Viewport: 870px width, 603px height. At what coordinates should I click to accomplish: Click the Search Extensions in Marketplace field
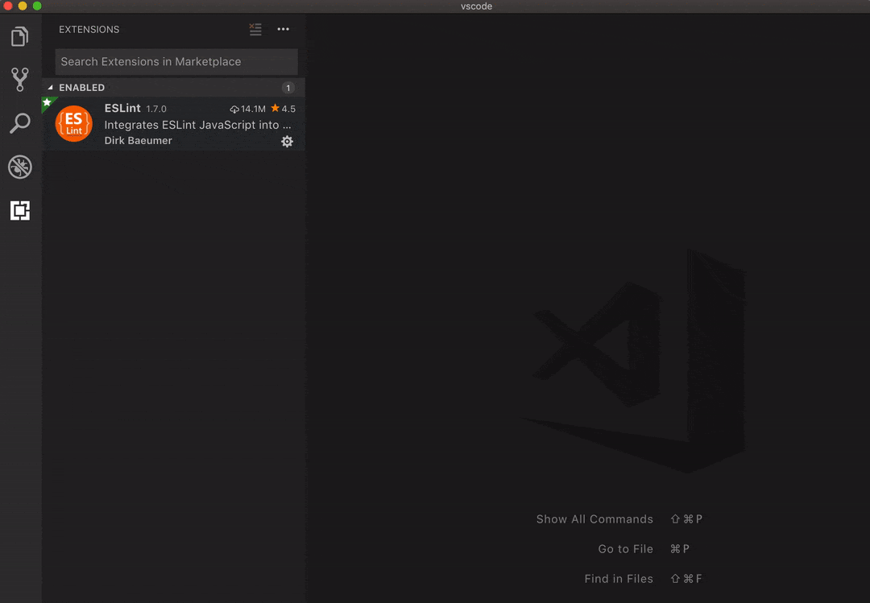click(176, 62)
